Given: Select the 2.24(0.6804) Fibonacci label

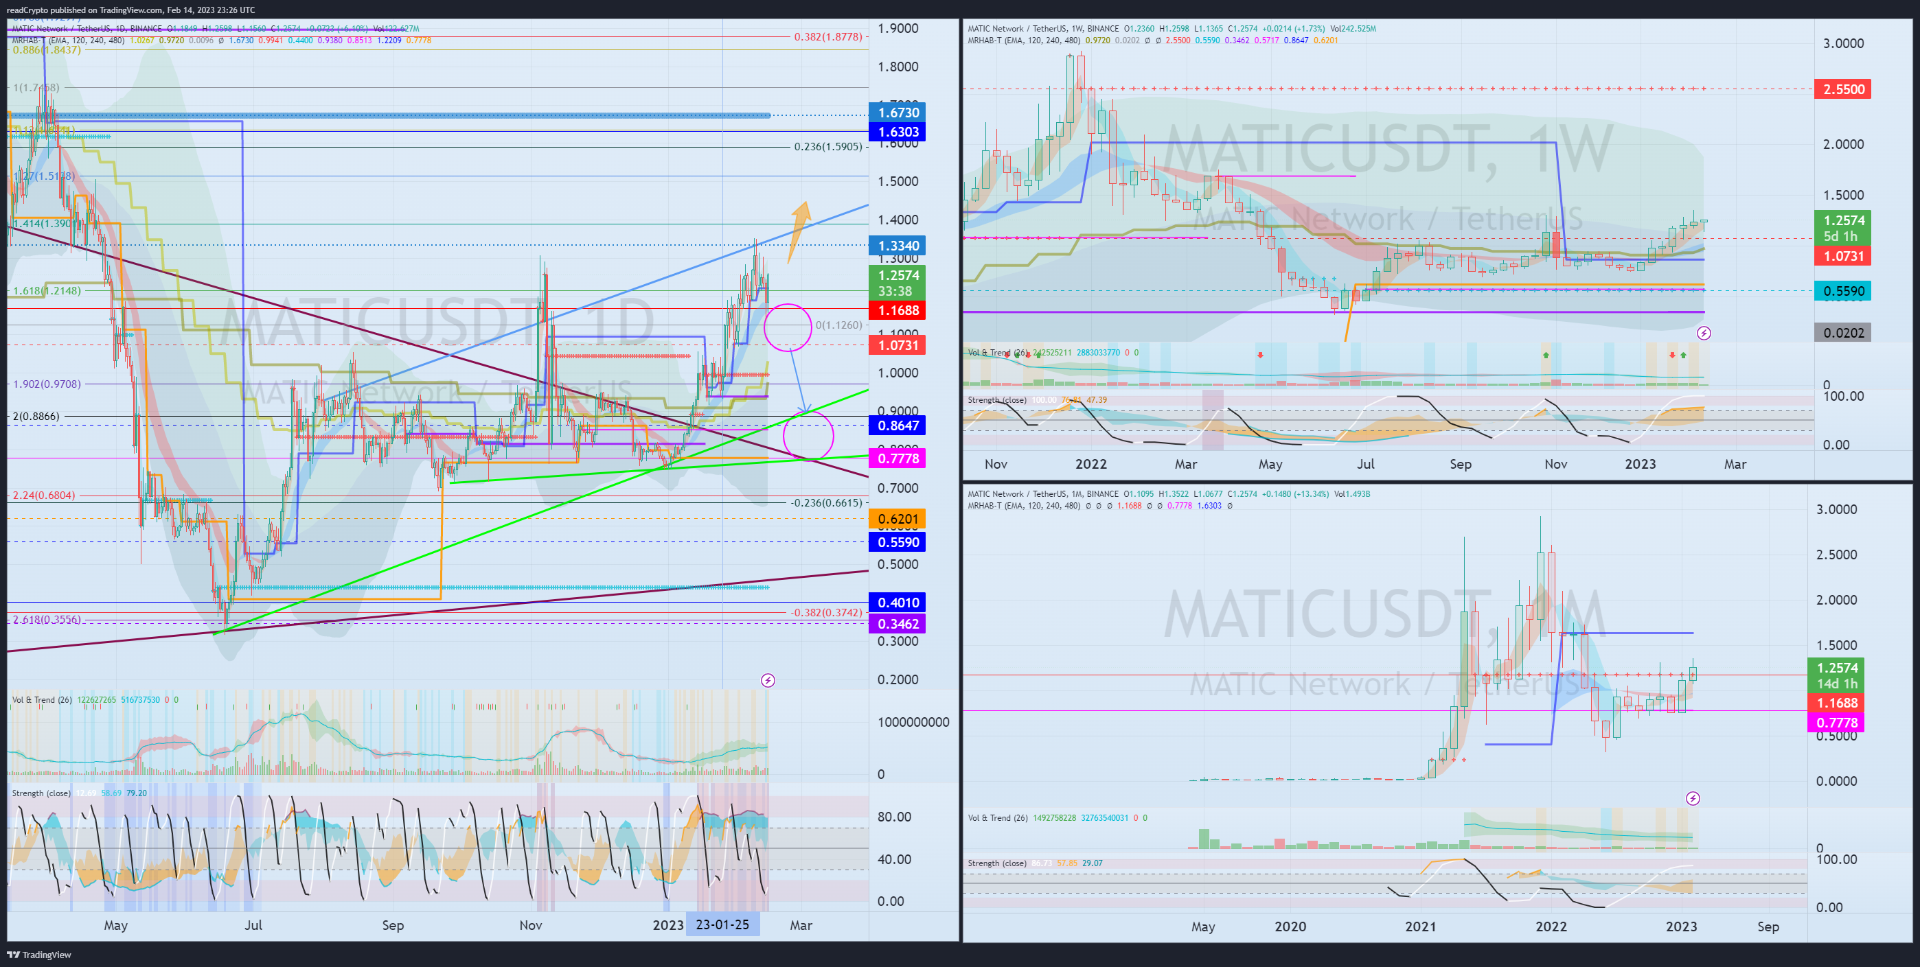Looking at the screenshot, I should pos(44,496).
